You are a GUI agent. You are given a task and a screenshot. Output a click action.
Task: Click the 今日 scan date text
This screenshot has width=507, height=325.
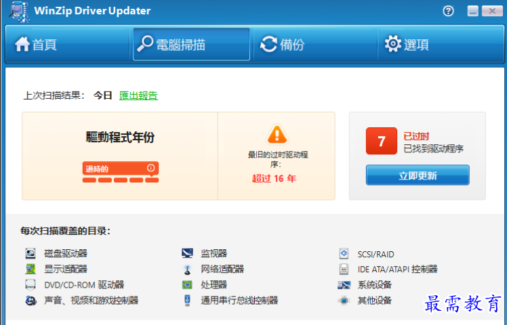102,95
